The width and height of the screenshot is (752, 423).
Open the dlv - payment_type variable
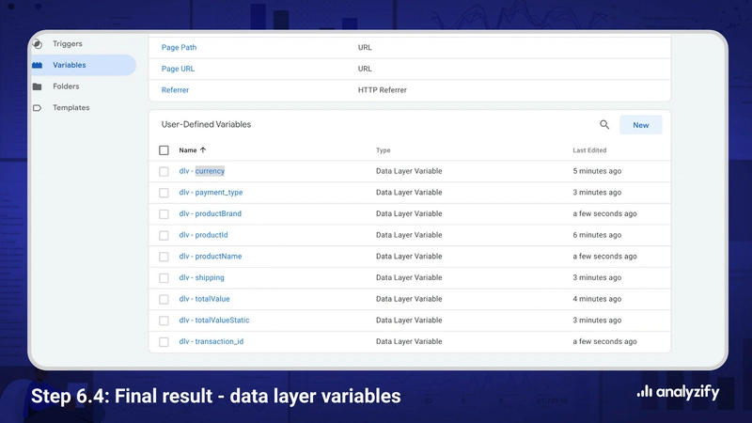click(x=211, y=193)
